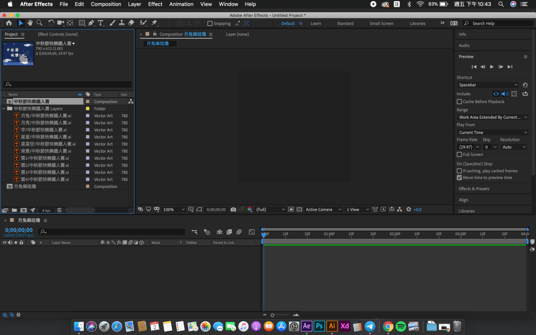This screenshot has width=536, height=335.
Task: Select the Rotation tool
Action: pyautogui.click(x=51, y=23)
